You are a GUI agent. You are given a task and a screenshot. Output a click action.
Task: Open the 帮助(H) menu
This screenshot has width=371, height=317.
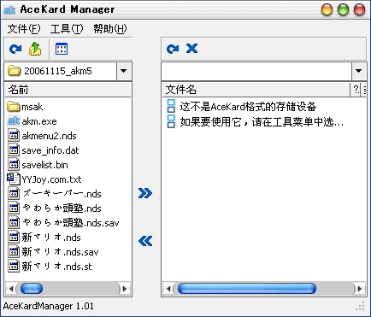coord(110,28)
